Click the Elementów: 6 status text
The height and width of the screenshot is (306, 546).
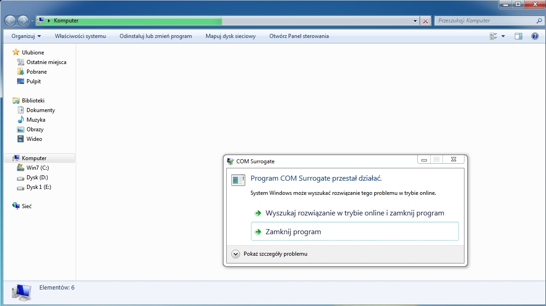click(x=57, y=288)
